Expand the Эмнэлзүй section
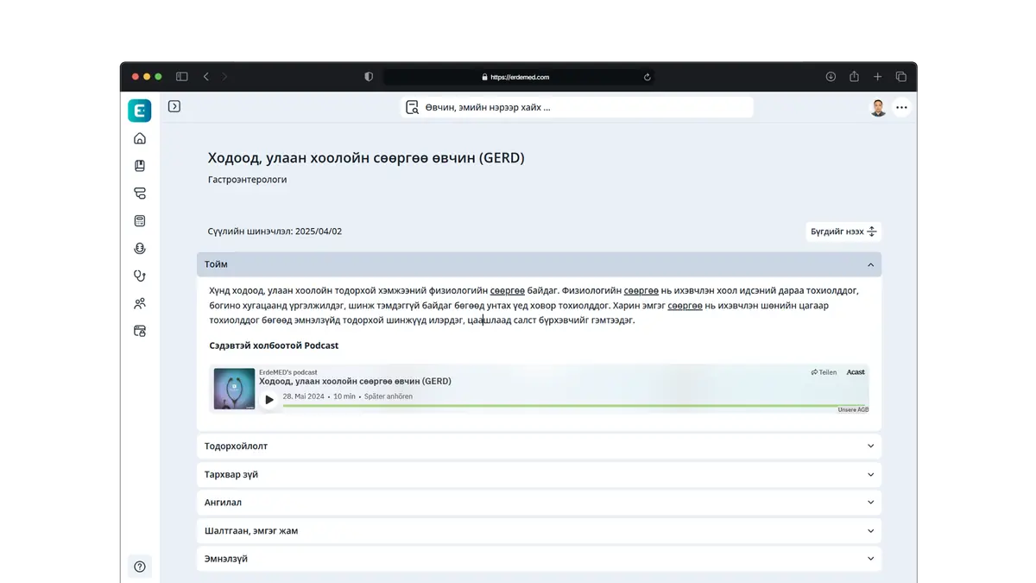This screenshot has height=583, width=1036. point(539,559)
